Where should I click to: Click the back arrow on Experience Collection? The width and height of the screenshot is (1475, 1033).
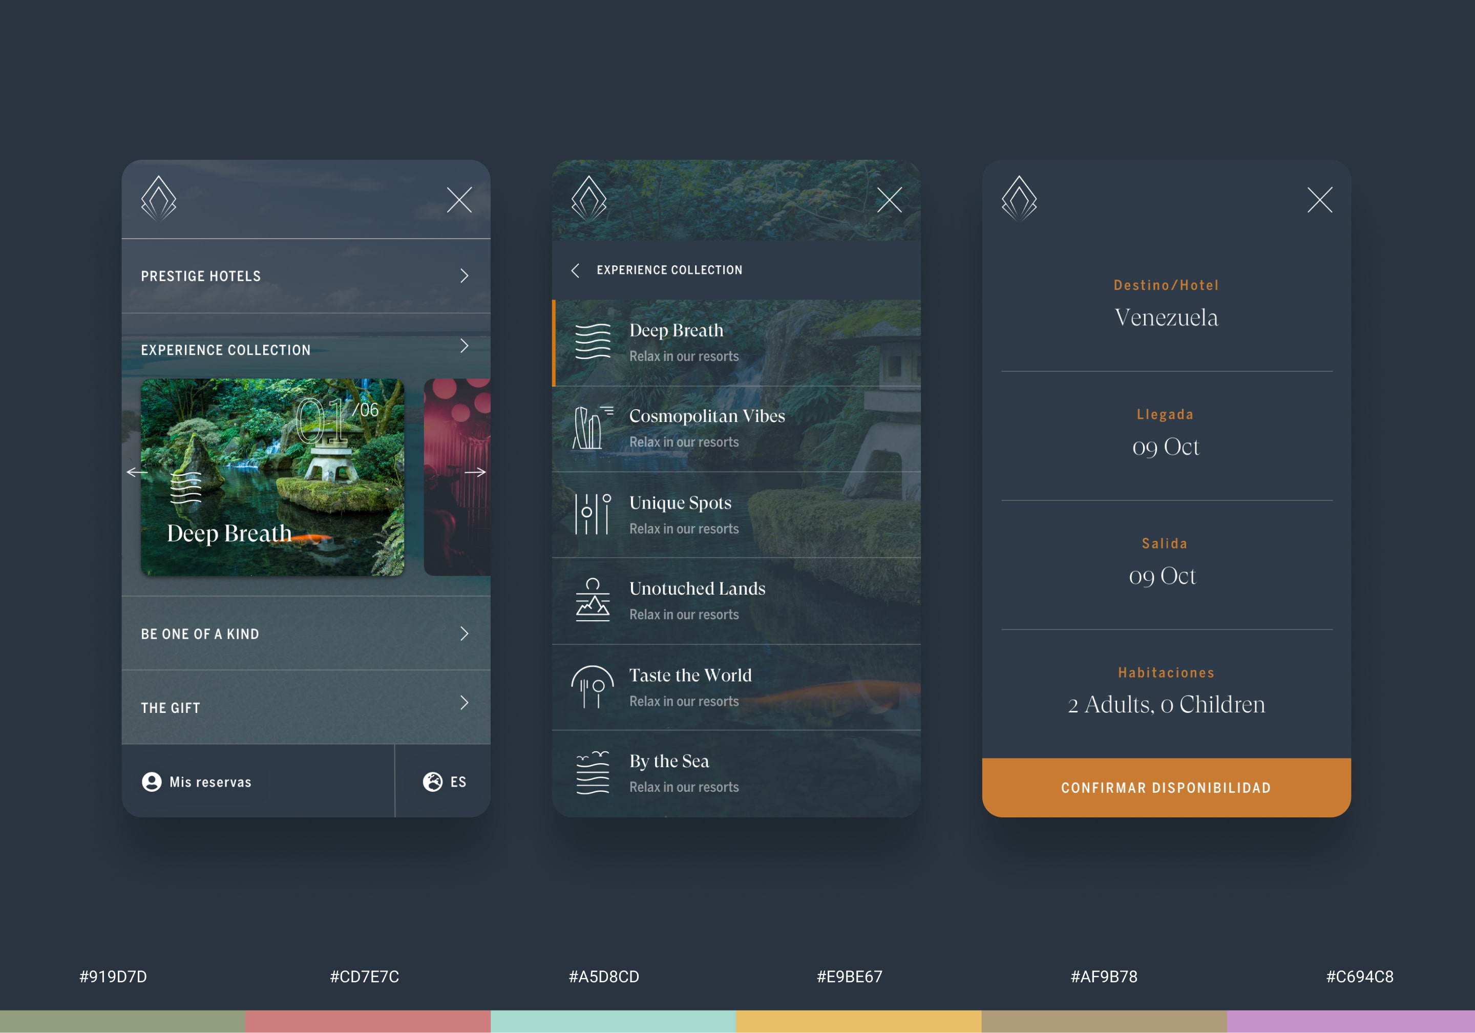577,269
